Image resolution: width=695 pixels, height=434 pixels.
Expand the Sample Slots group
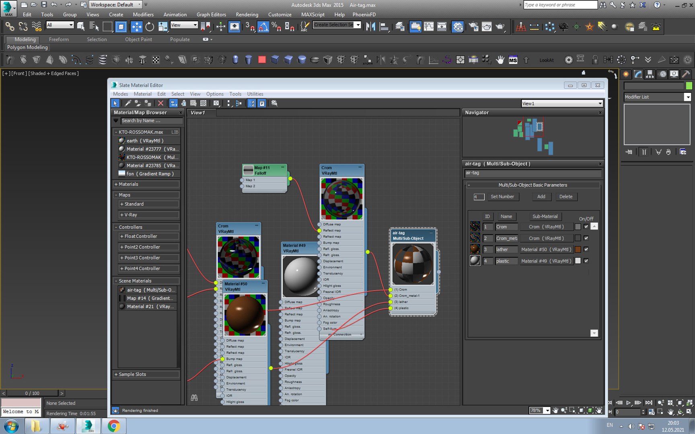click(x=146, y=374)
